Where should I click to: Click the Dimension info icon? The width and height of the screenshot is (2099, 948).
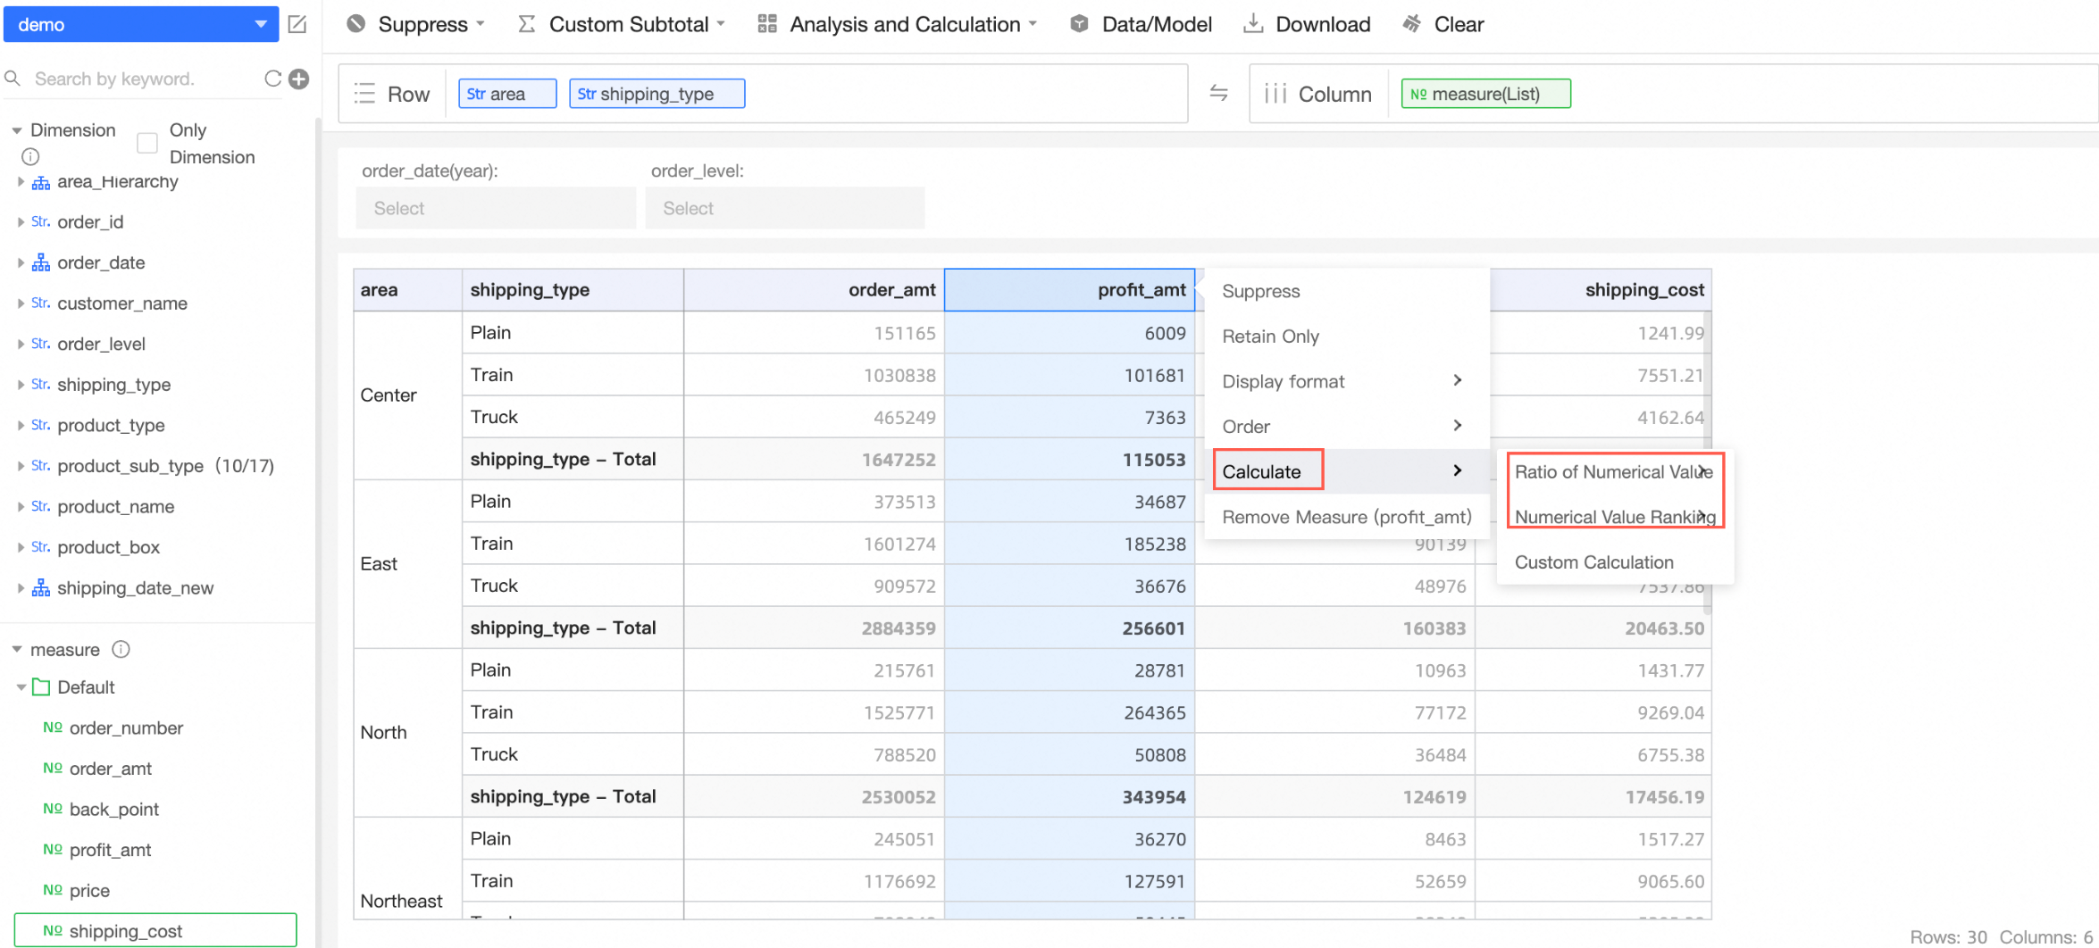pyautogui.click(x=30, y=157)
